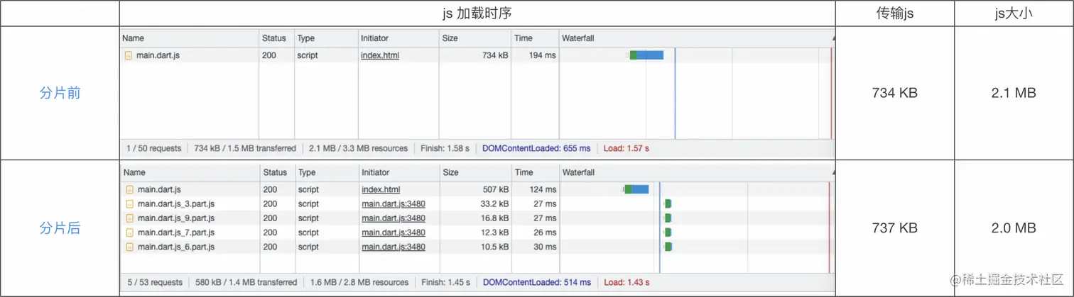The height and width of the screenshot is (297, 1074).
Task: Sort by Status column in 分片后 panel
Action: point(276,172)
